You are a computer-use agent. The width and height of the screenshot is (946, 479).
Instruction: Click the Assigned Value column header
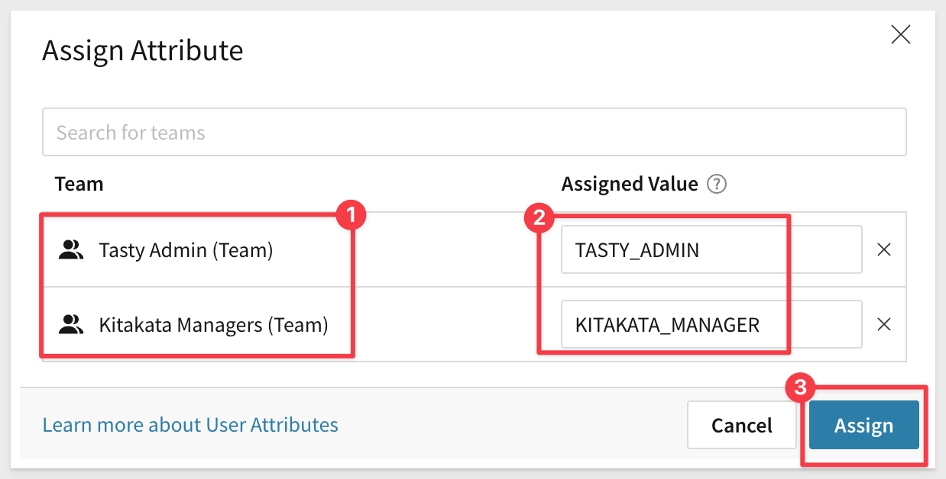click(630, 184)
